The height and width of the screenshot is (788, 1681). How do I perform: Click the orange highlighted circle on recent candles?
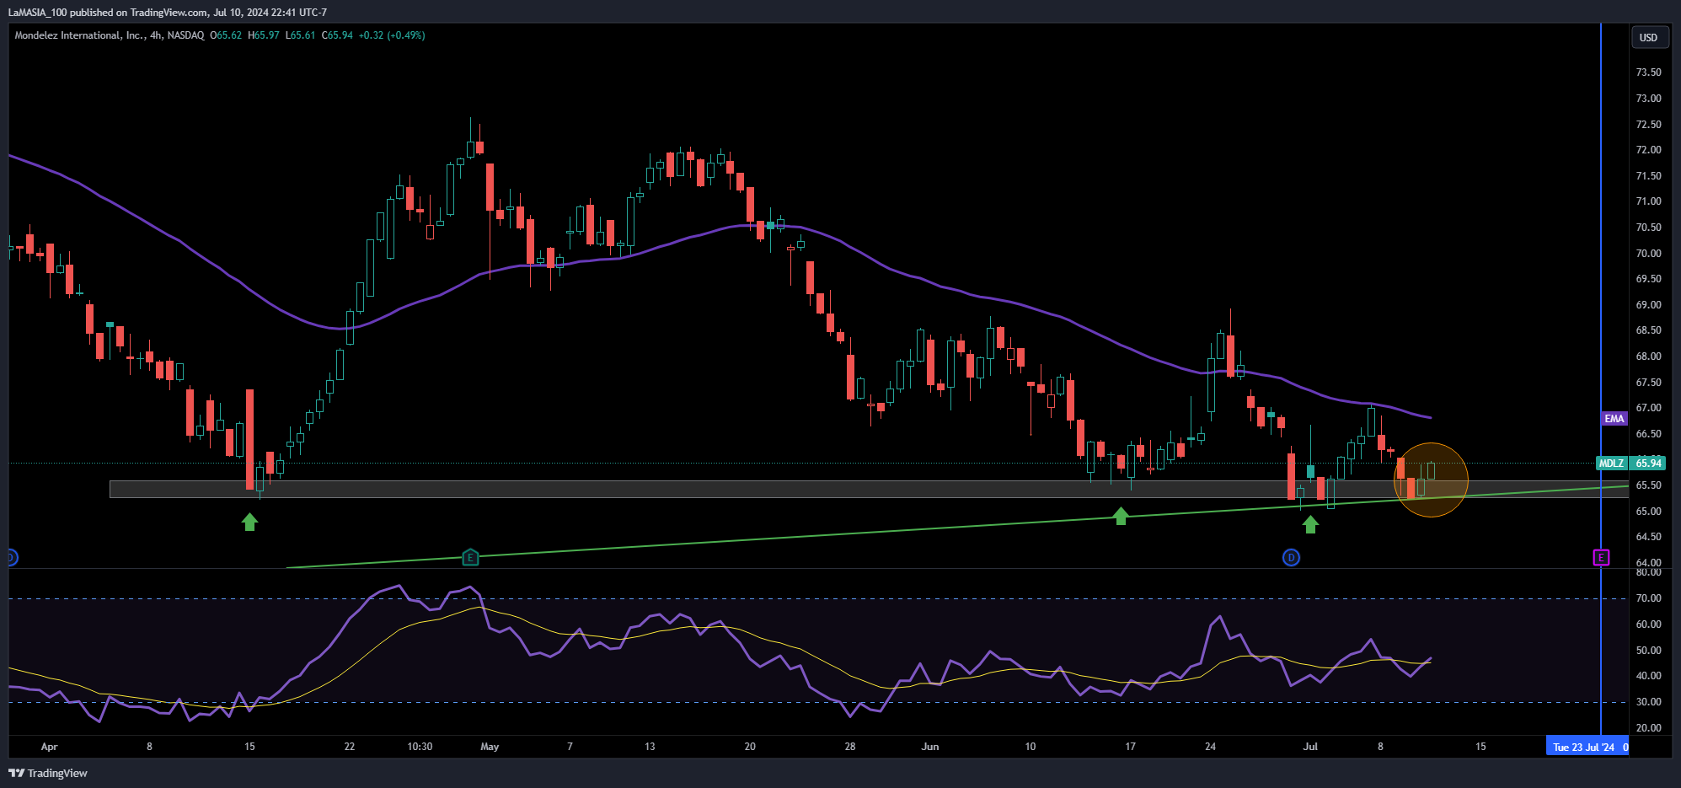pos(1431,480)
